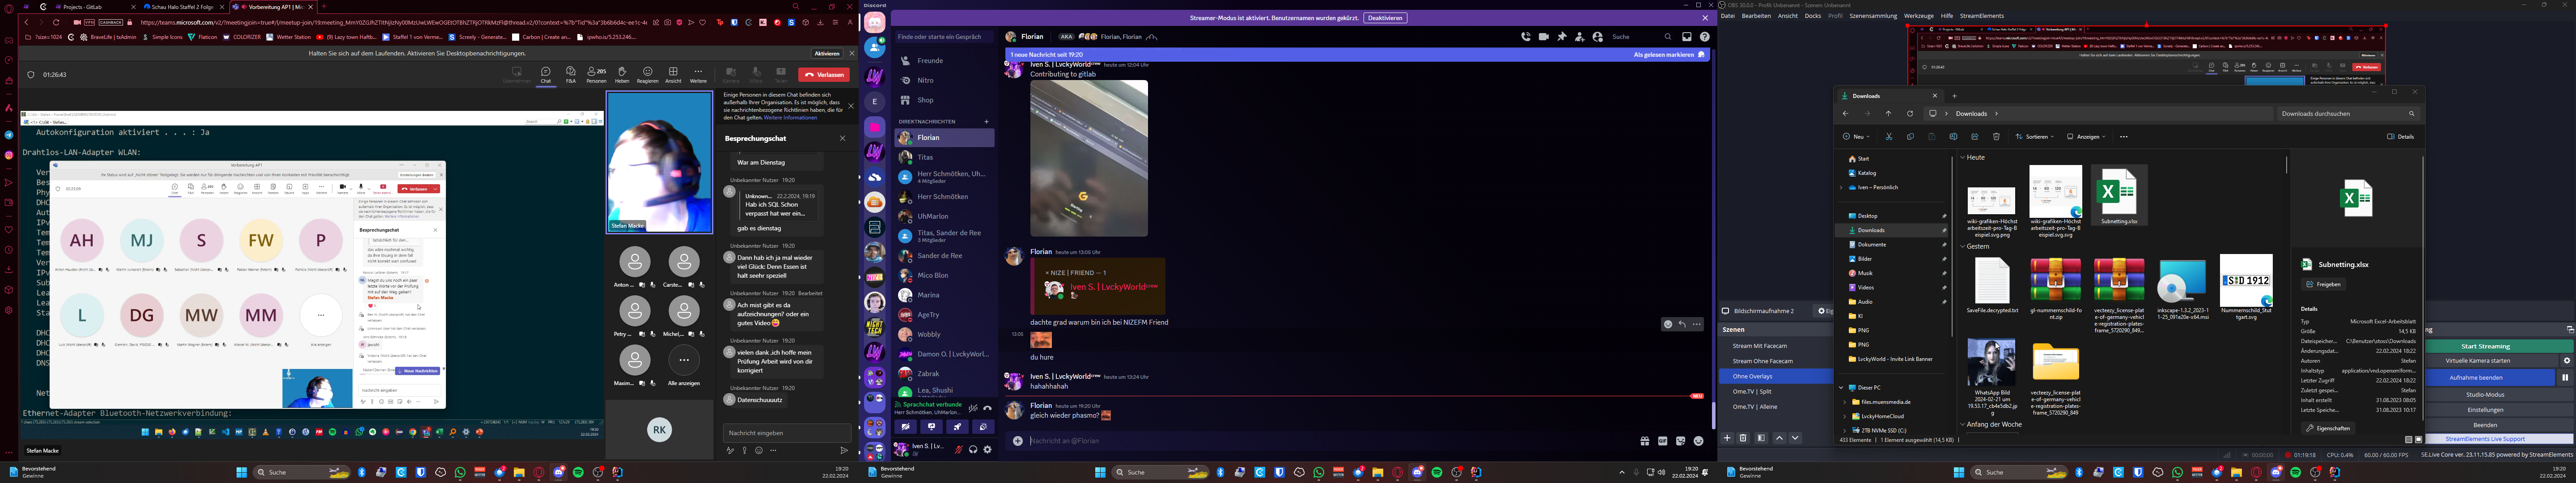Image resolution: width=2576 pixels, height=483 pixels.
Task: Open Discord emoji picker
Action: point(1698,441)
